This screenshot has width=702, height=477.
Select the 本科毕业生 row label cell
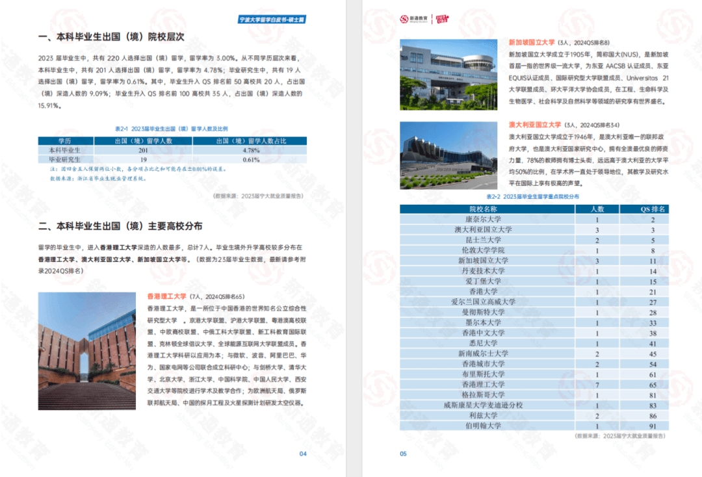coord(66,150)
